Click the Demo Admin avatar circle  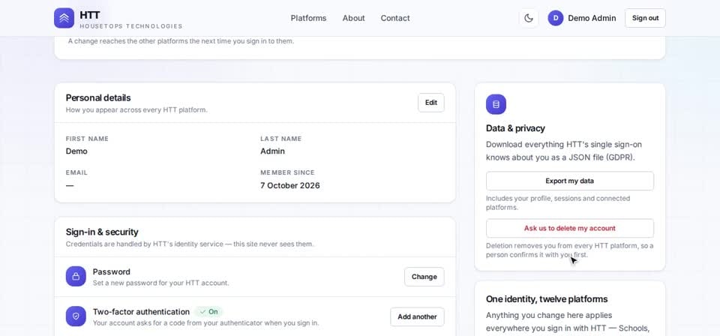click(556, 18)
